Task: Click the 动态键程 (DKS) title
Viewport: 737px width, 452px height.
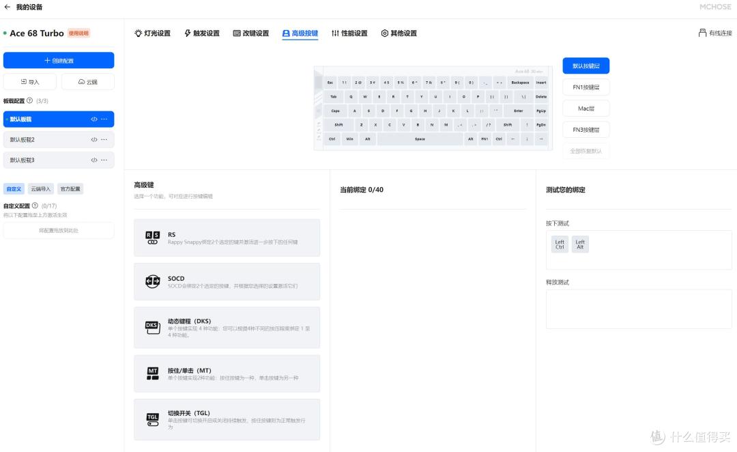Action: (x=190, y=321)
